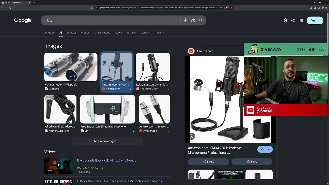This screenshot has width=329, height=185.
Task: Submit the search with the magnifier icon
Action: (201, 21)
